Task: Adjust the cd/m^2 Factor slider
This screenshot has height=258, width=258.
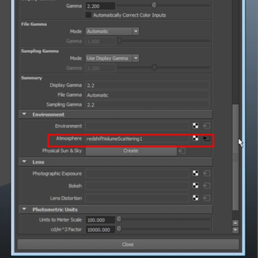Action: click(x=119, y=229)
